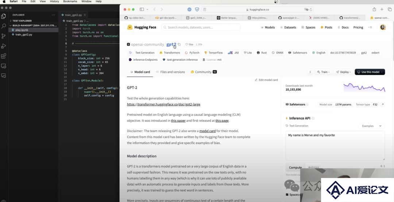Click the 'this paper' link
The width and height of the screenshot is (394, 202).
pos(178,120)
